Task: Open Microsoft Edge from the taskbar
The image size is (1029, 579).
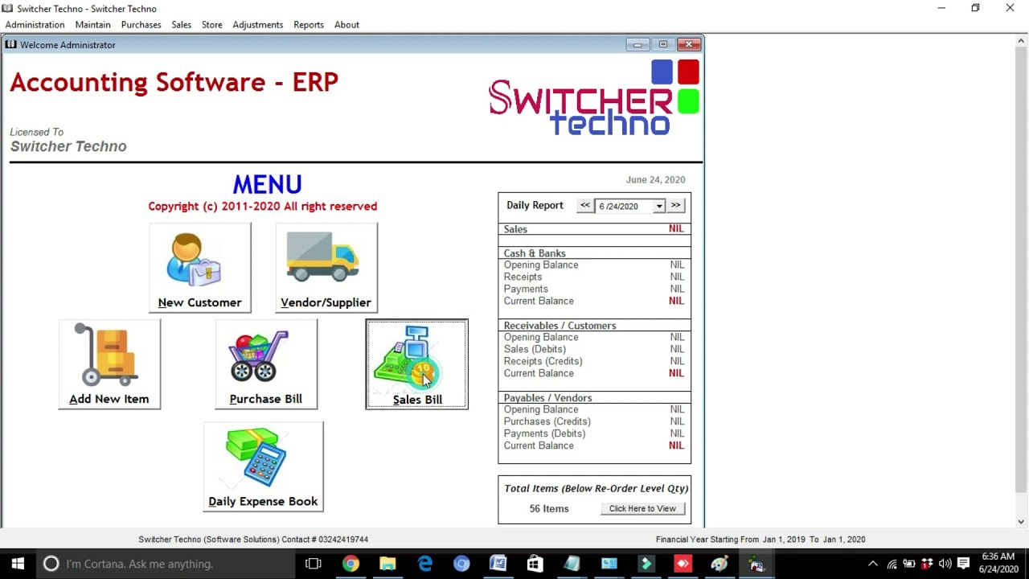Action: [x=424, y=564]
